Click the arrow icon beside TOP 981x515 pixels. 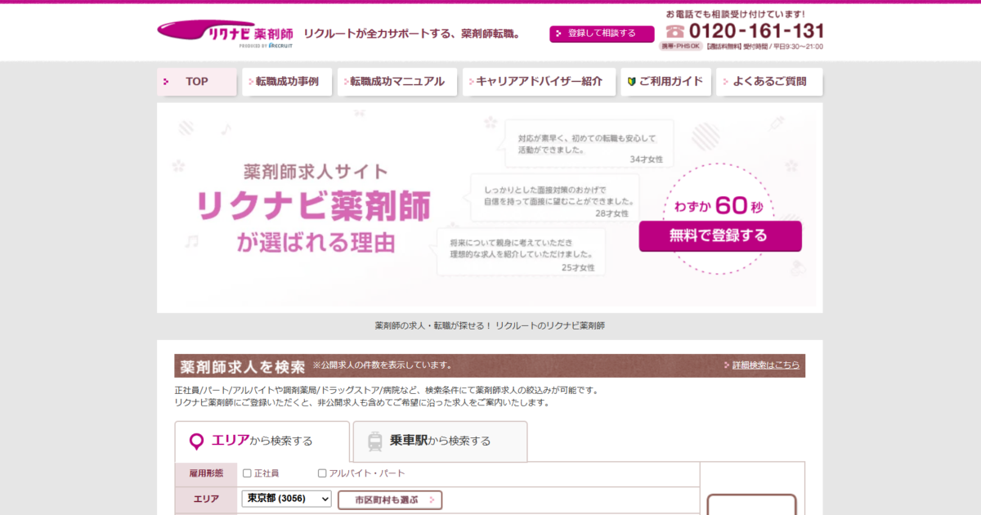[166, 82]
